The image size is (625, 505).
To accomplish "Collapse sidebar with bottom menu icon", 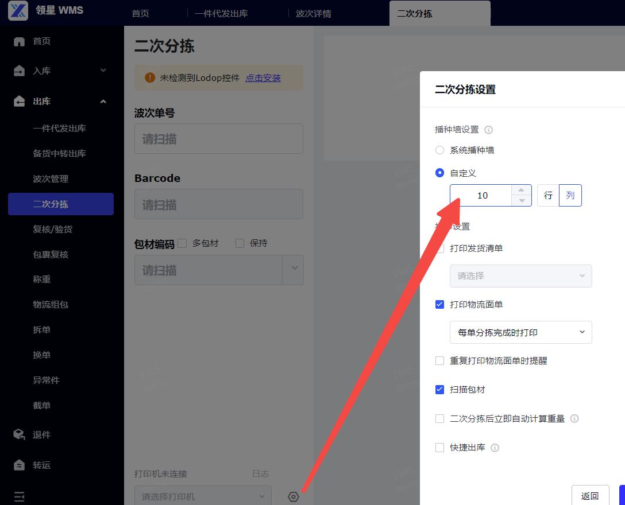I will 19,496.
